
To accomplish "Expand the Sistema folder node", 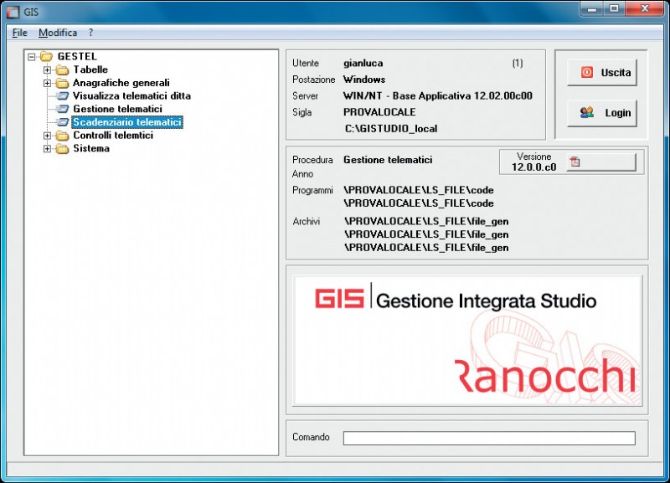I will pos(48,149).
